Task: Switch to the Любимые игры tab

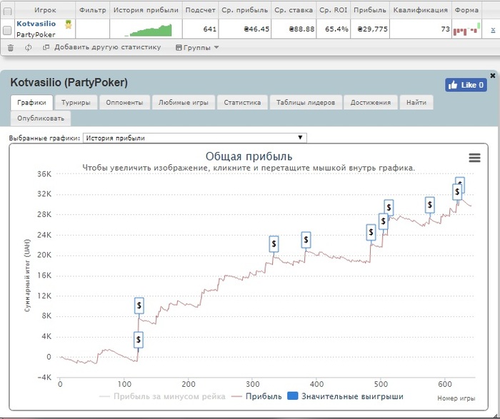Action: (184, 103)
